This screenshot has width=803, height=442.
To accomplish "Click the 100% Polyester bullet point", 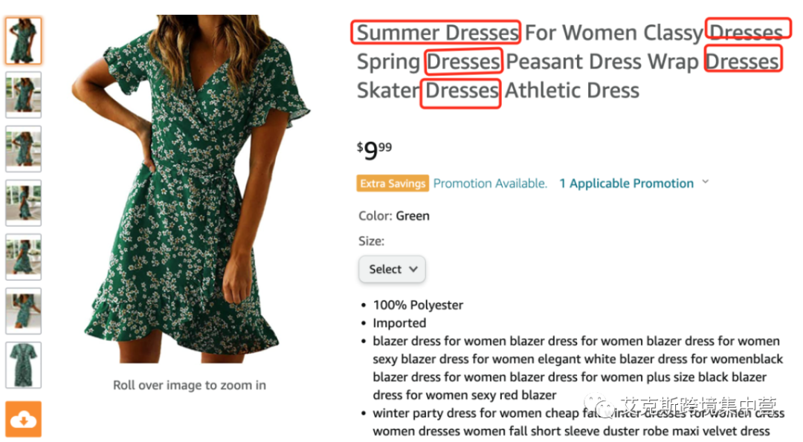I will tap(418, 305).
